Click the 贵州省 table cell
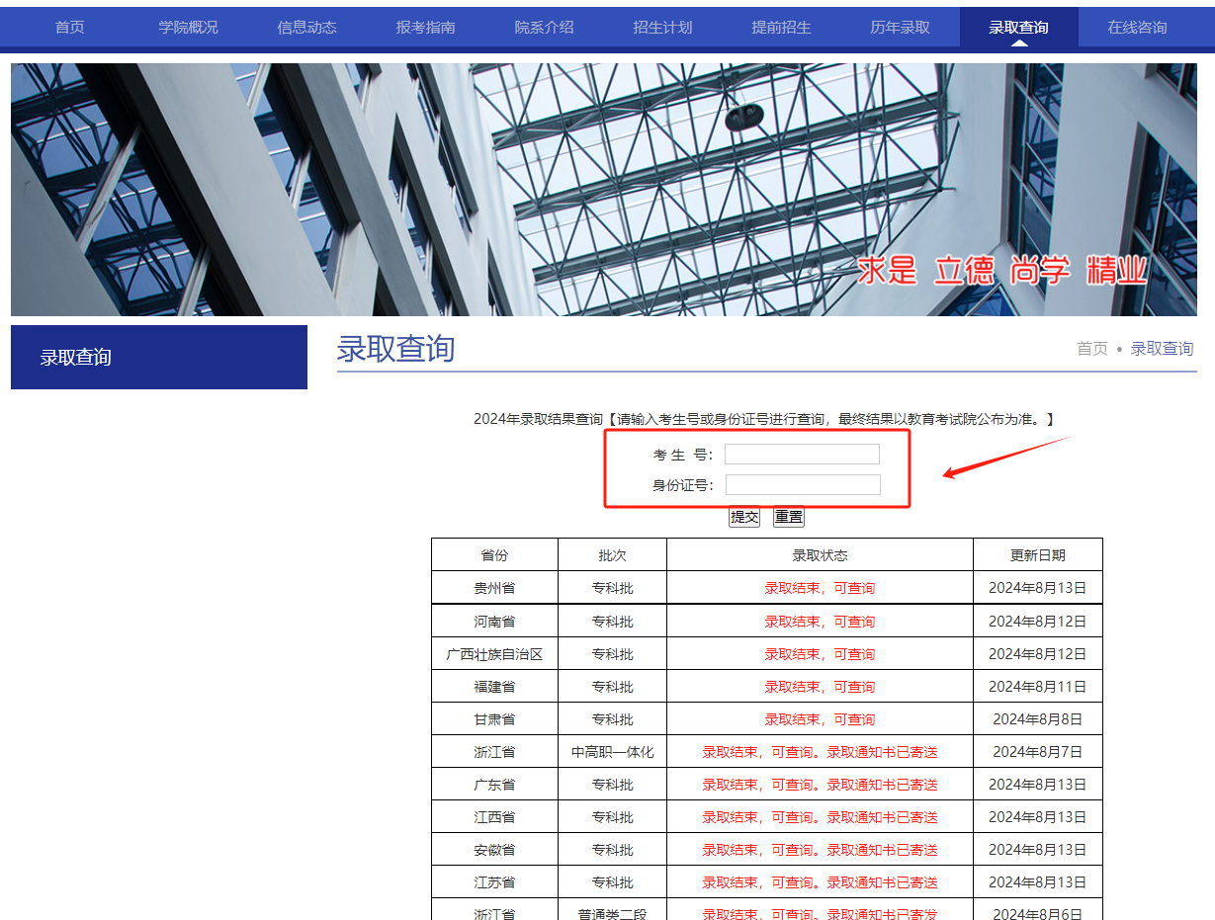The height and width of the screenshot is (920, 1215). point(494,588)
